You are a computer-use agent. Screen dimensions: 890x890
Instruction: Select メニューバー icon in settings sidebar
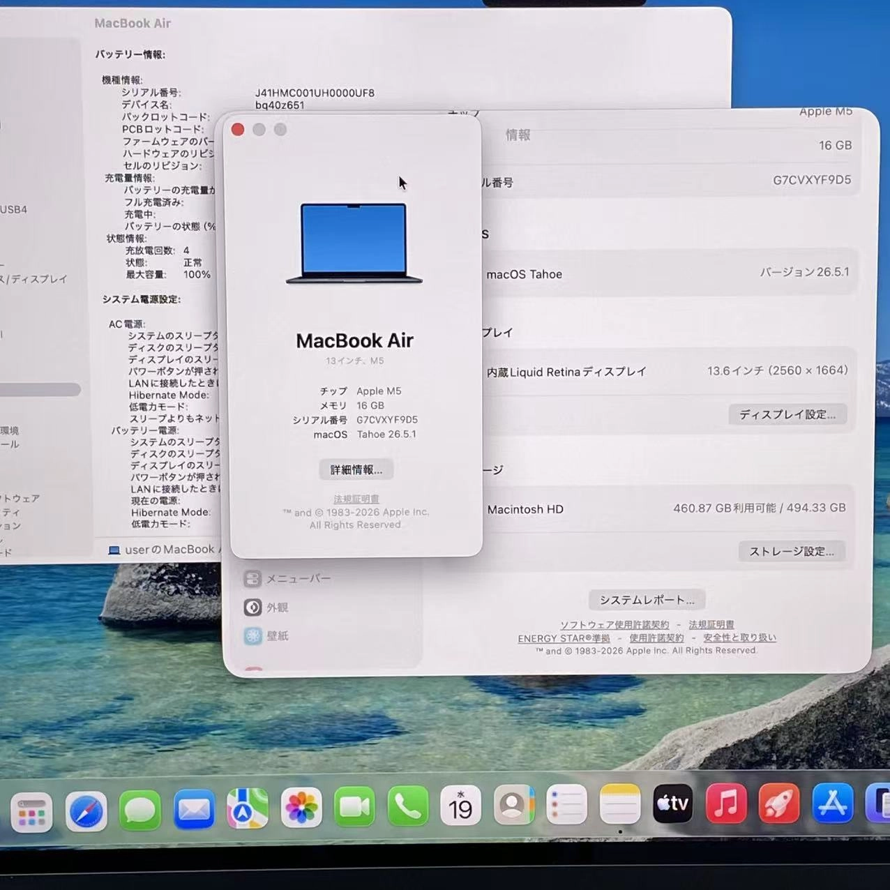tap(252, 578)
